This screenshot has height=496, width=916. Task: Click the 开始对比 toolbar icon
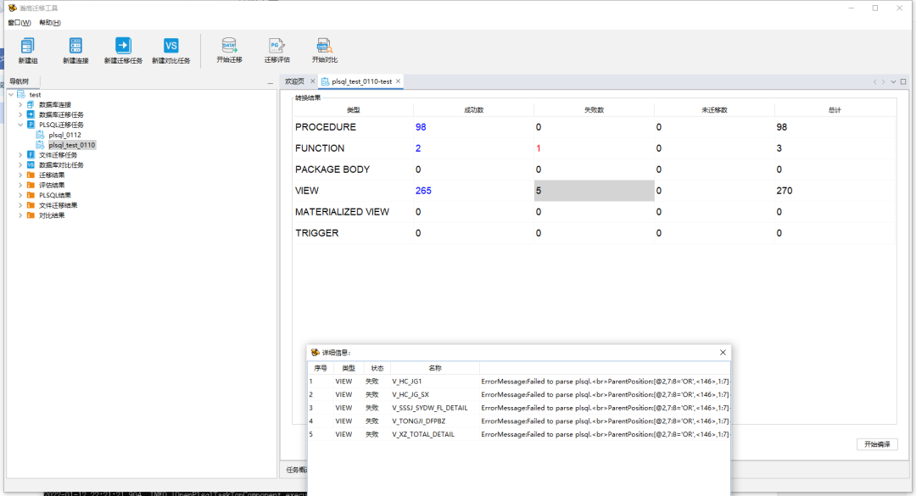[x=324, y=47]
